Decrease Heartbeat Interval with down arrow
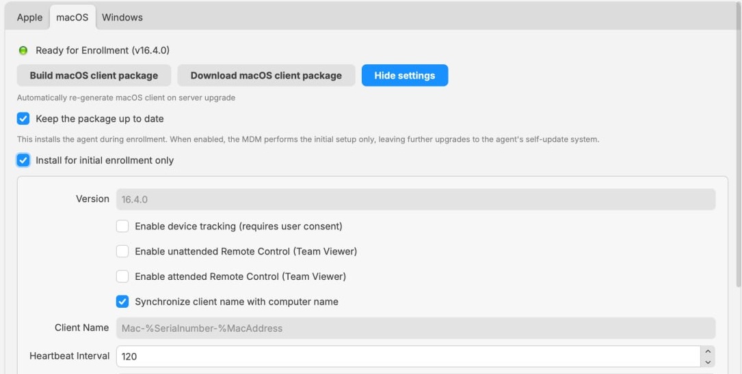The height and width of the screenshot is (374, 742). (x=707, y=362)
